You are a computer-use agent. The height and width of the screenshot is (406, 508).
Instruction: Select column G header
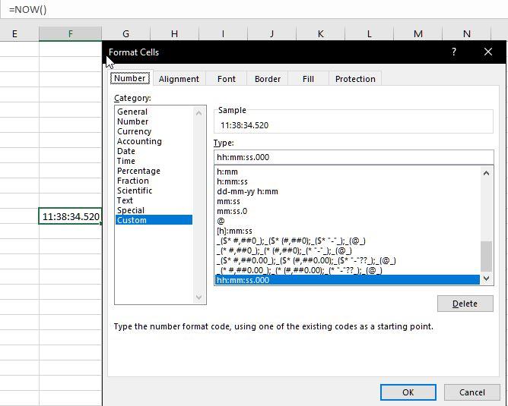tap(126, 33)
